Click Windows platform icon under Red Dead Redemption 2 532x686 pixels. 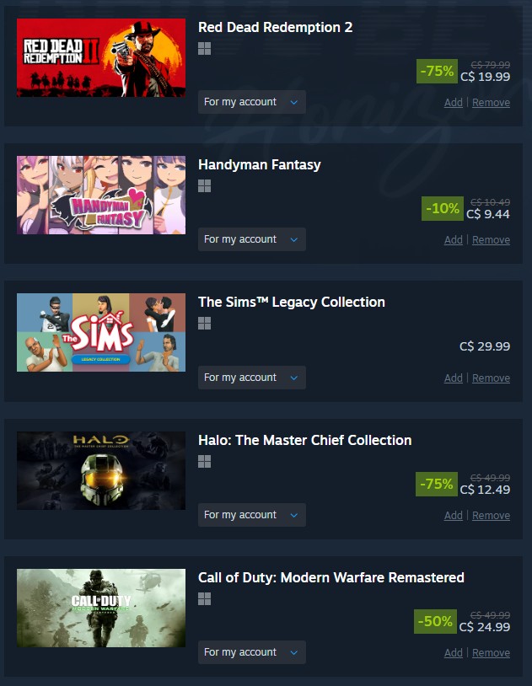[x=205, y=49]
